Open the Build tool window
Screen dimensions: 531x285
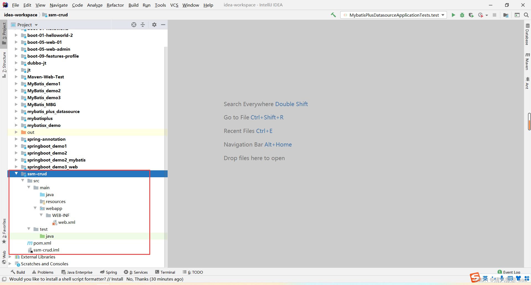point(18,272)
